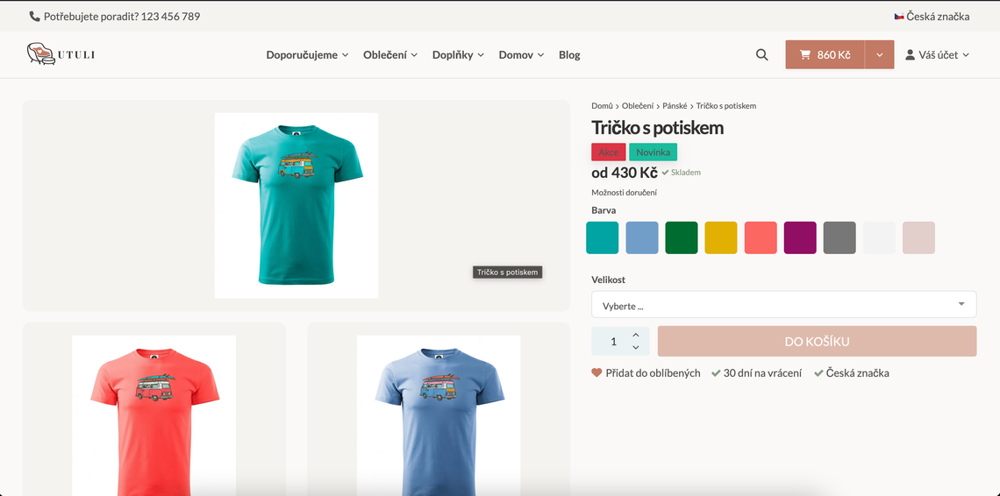Viewport: 1000px width, 496px height.
Task: Click the shopping cart 860 Kč button
Action: (825, 54)
